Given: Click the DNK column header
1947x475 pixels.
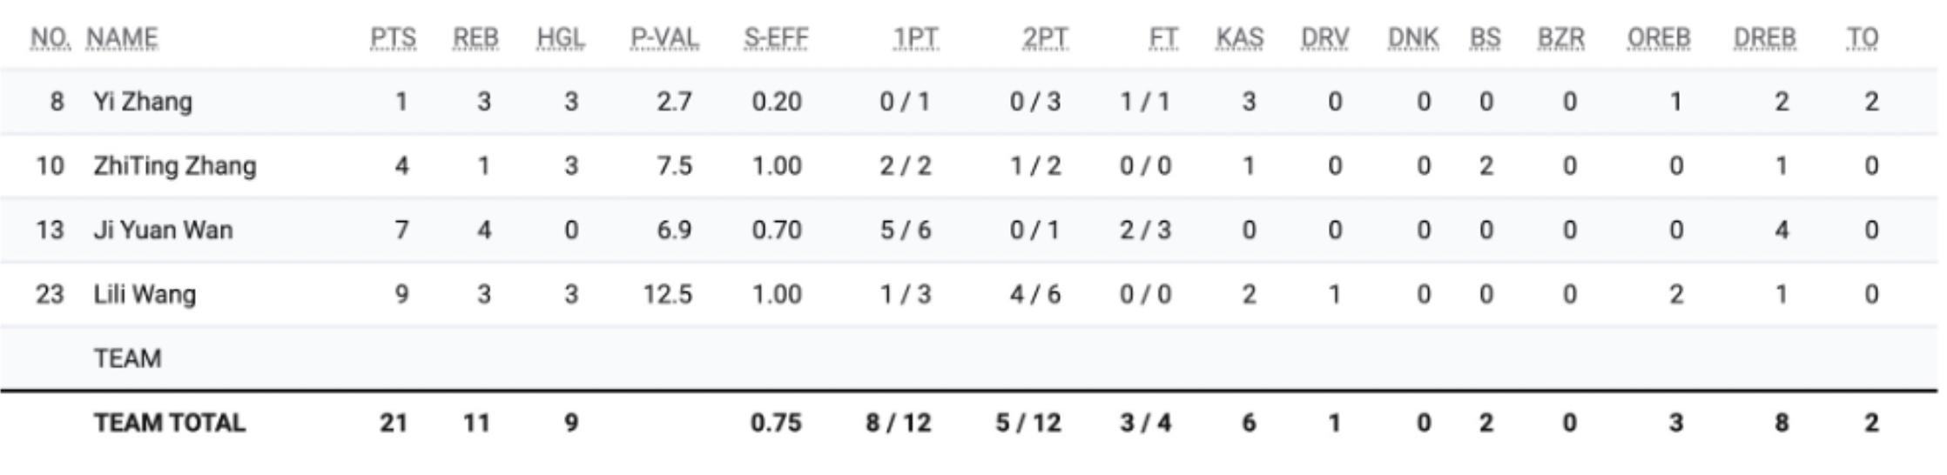Looking at the screenshot, I should [x=1413, y=38].
